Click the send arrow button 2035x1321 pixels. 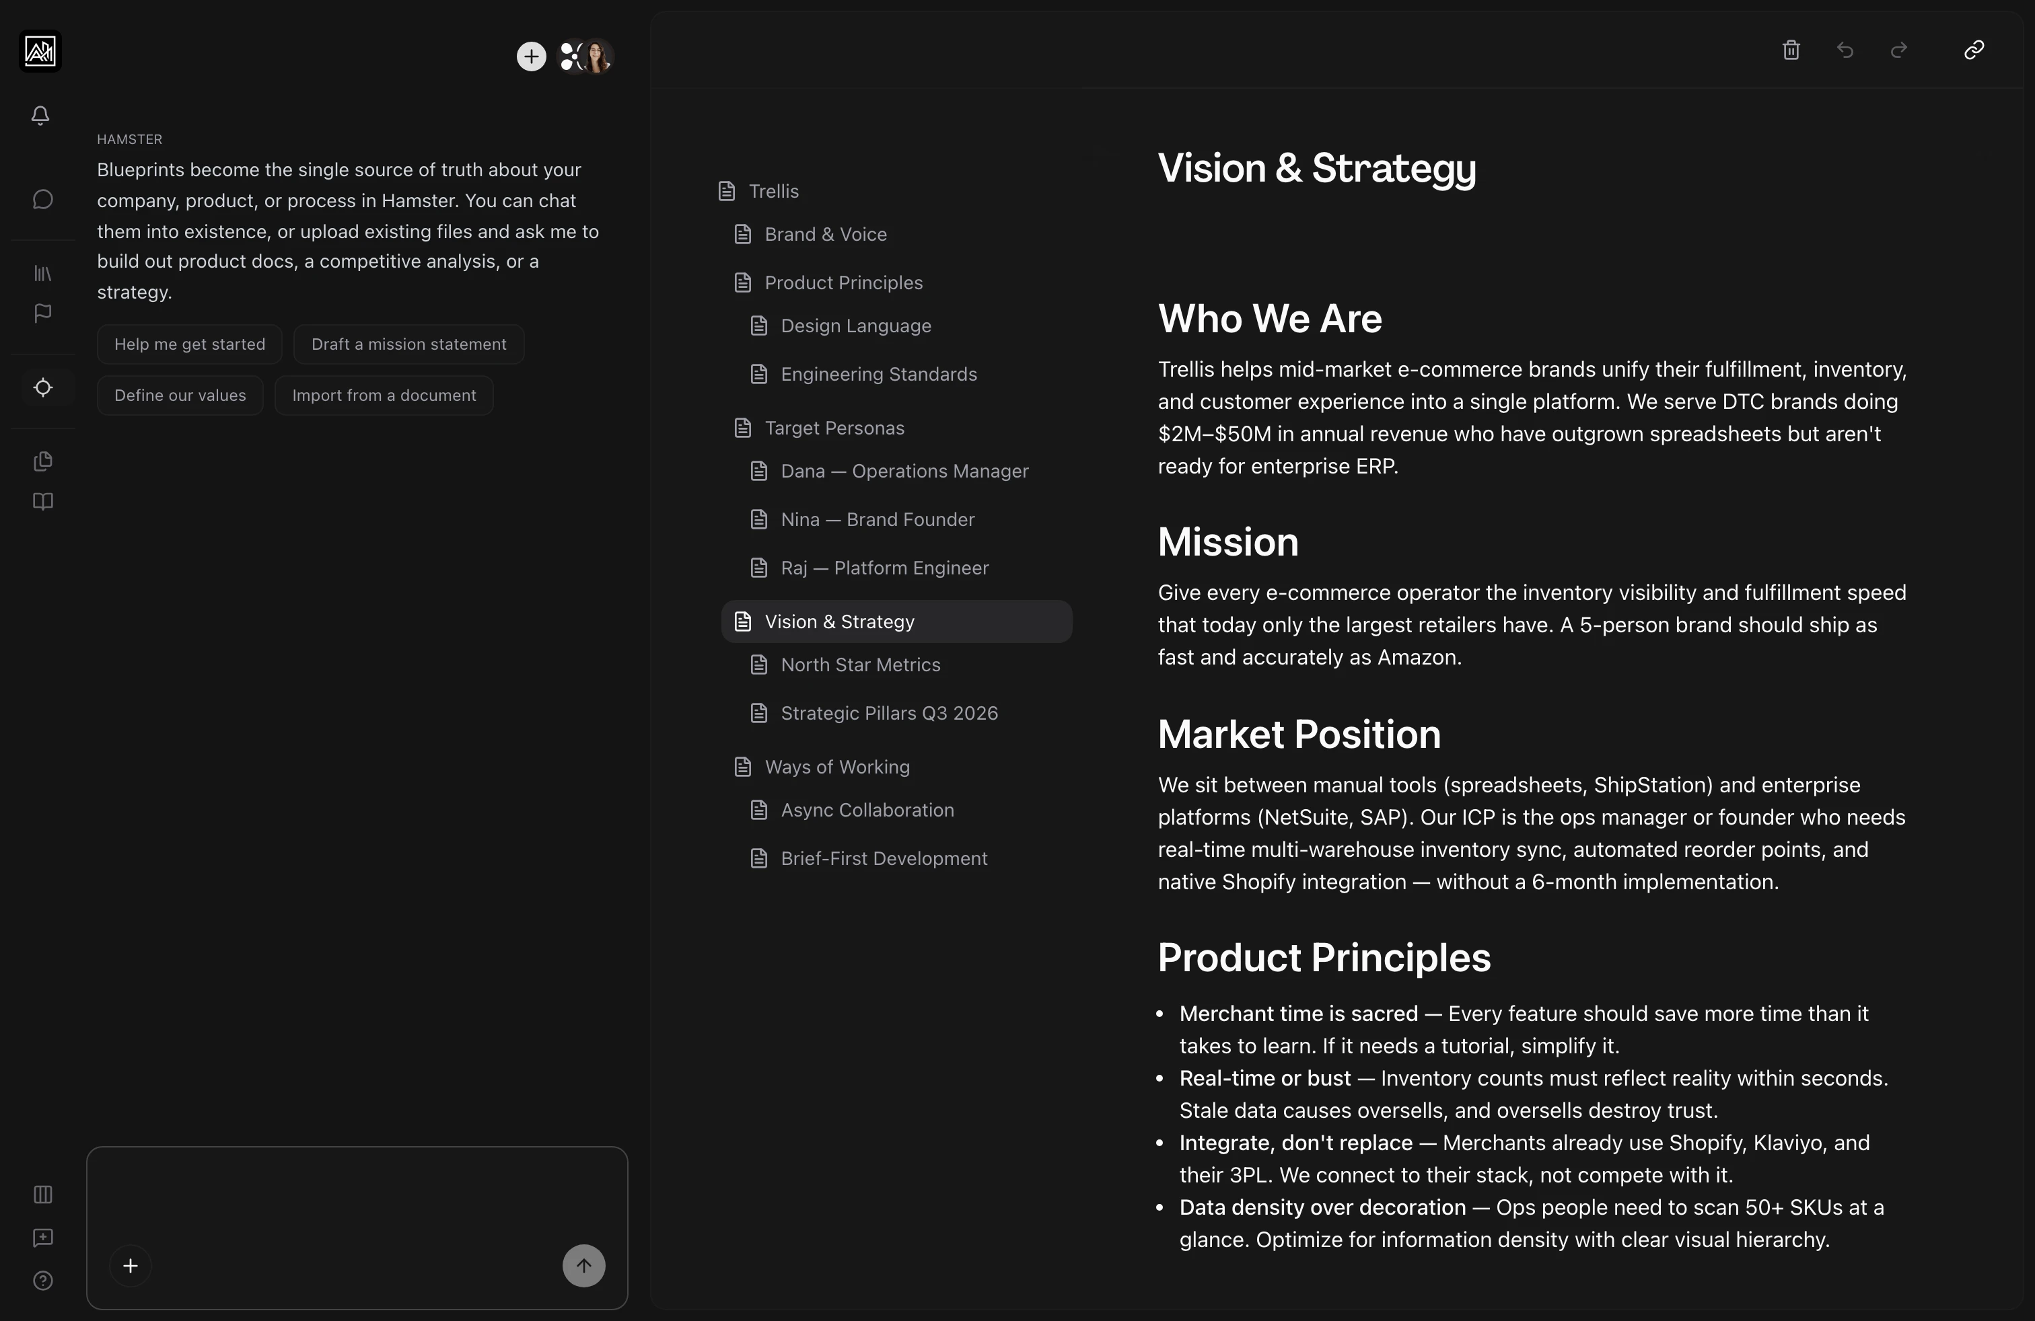pos(584,1265)
